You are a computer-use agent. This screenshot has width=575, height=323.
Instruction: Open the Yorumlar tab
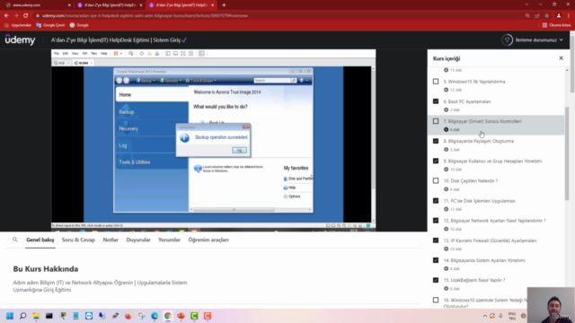coord(170,240)
